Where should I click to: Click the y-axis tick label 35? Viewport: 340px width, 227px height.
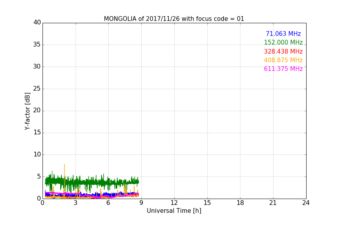point(37,45)
